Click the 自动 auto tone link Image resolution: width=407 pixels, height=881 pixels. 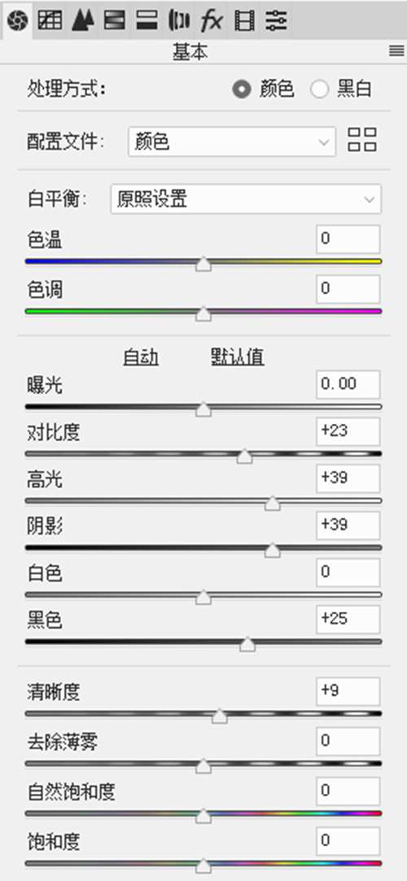point(141,357)
